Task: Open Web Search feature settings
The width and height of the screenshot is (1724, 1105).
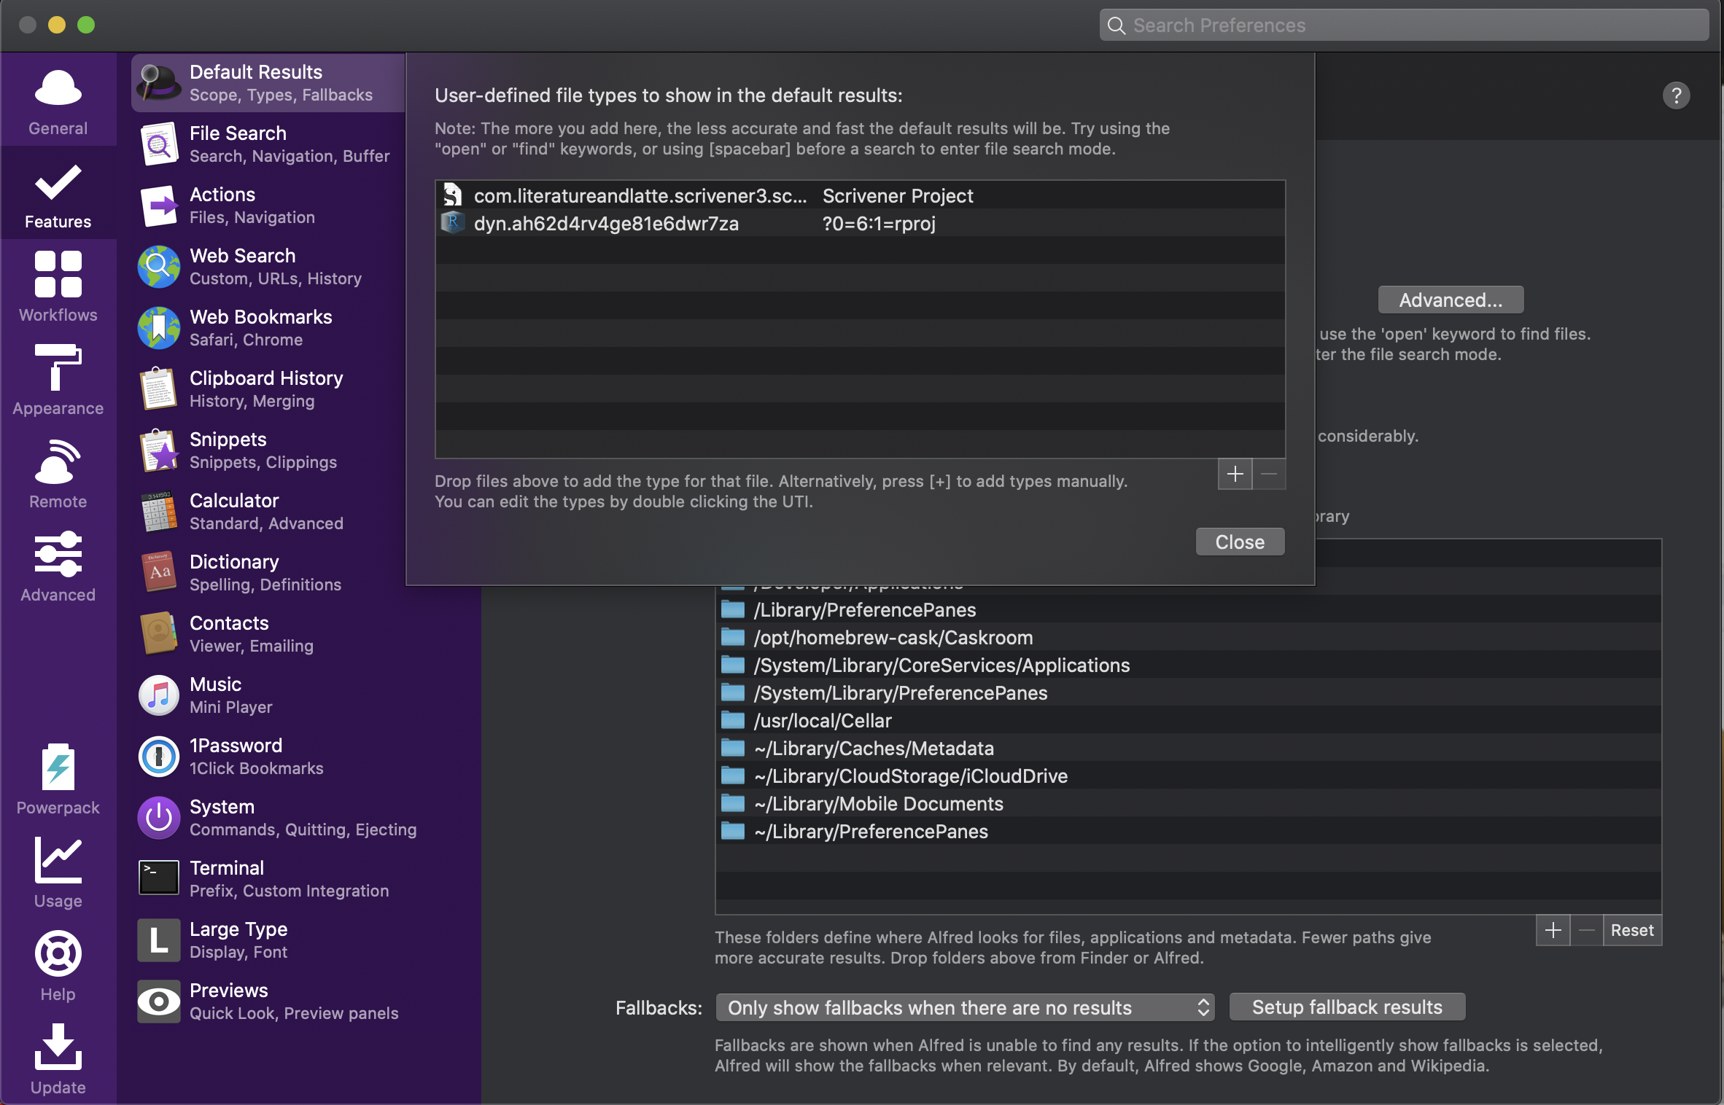Action: click(x=268, y=266)
